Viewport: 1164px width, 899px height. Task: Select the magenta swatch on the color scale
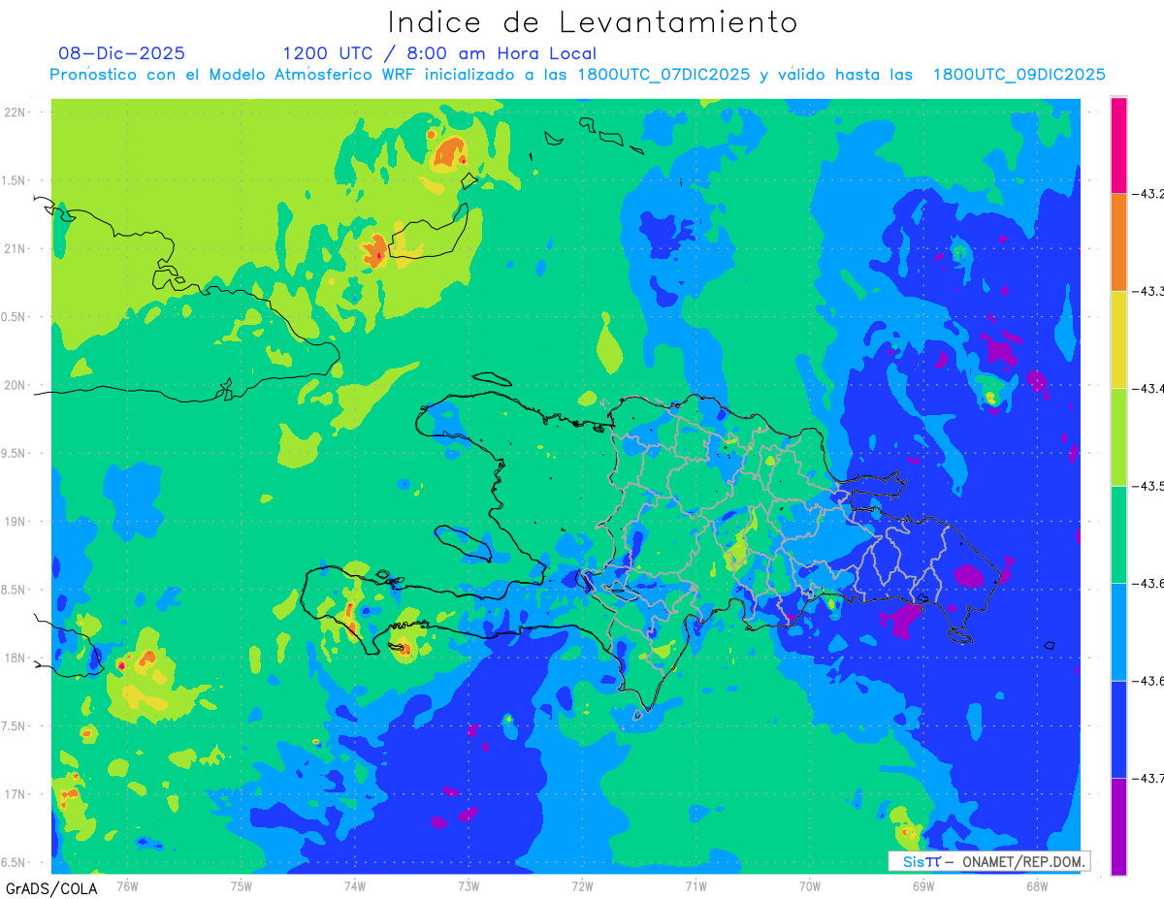click(x=1118, y=144)
